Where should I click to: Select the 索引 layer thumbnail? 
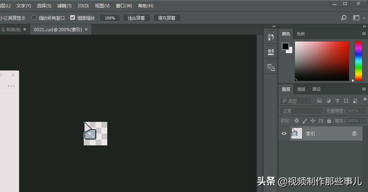click(x=297, y=133)
